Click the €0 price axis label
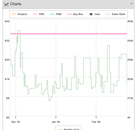137x130 pixels. [x=8, y=118]
